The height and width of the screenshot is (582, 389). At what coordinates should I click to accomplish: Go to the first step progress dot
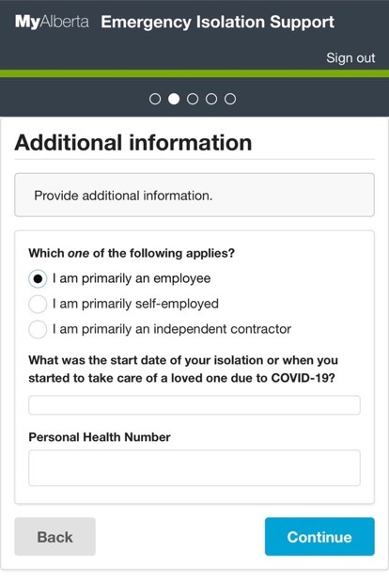155,99
